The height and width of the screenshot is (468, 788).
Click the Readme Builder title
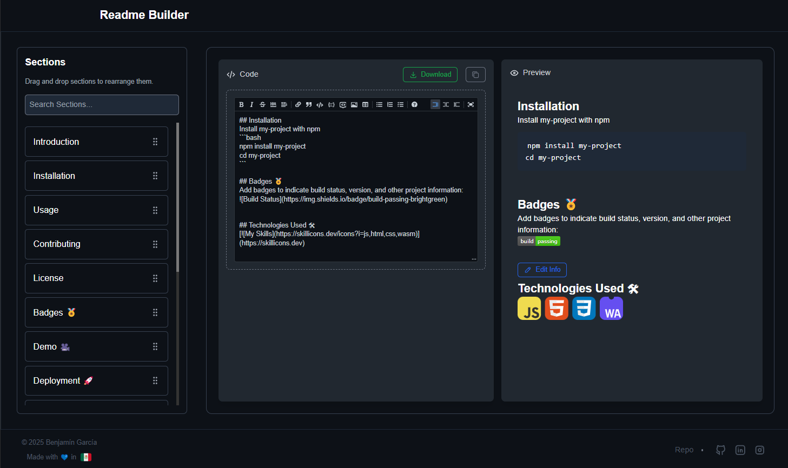(144, 15)
